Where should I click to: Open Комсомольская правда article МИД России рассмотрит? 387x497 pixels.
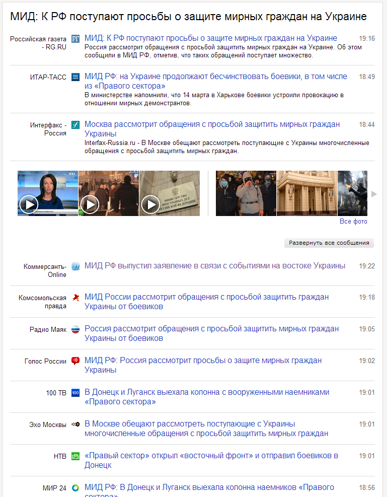[206, 302]
